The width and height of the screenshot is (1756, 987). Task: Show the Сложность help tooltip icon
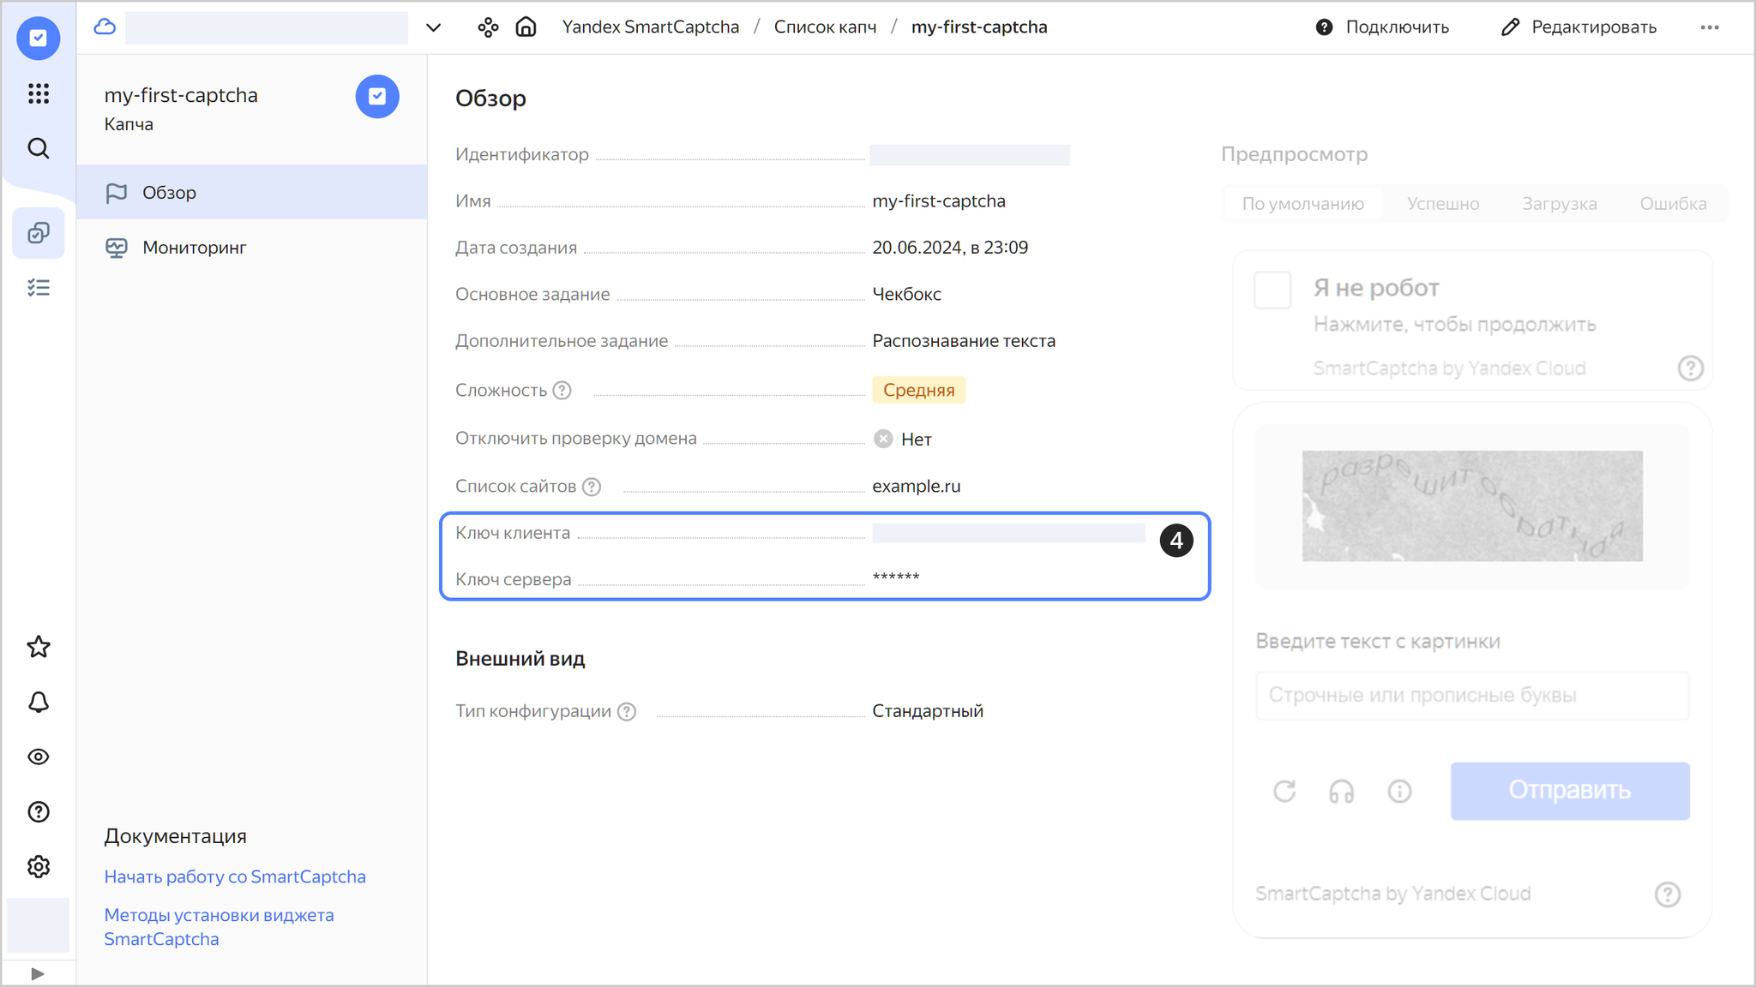coord(562,391)
